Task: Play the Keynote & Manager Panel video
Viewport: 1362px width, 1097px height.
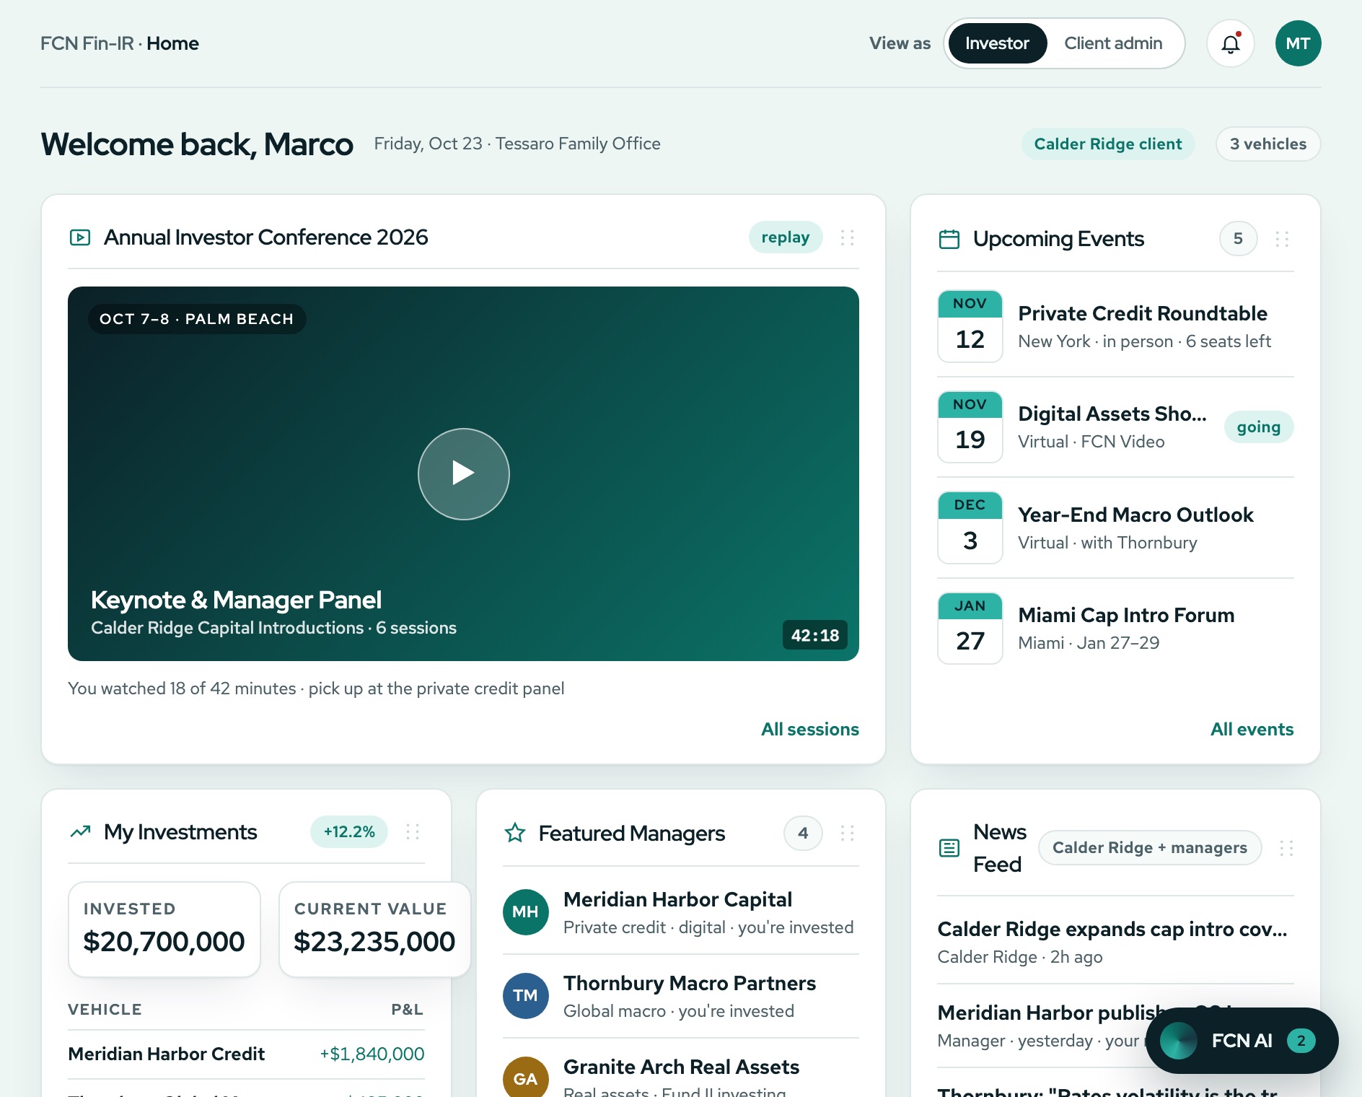Action: [x=464, y=474]
